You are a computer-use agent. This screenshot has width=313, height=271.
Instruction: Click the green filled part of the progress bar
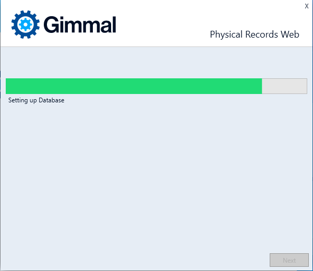click(134, 86)
